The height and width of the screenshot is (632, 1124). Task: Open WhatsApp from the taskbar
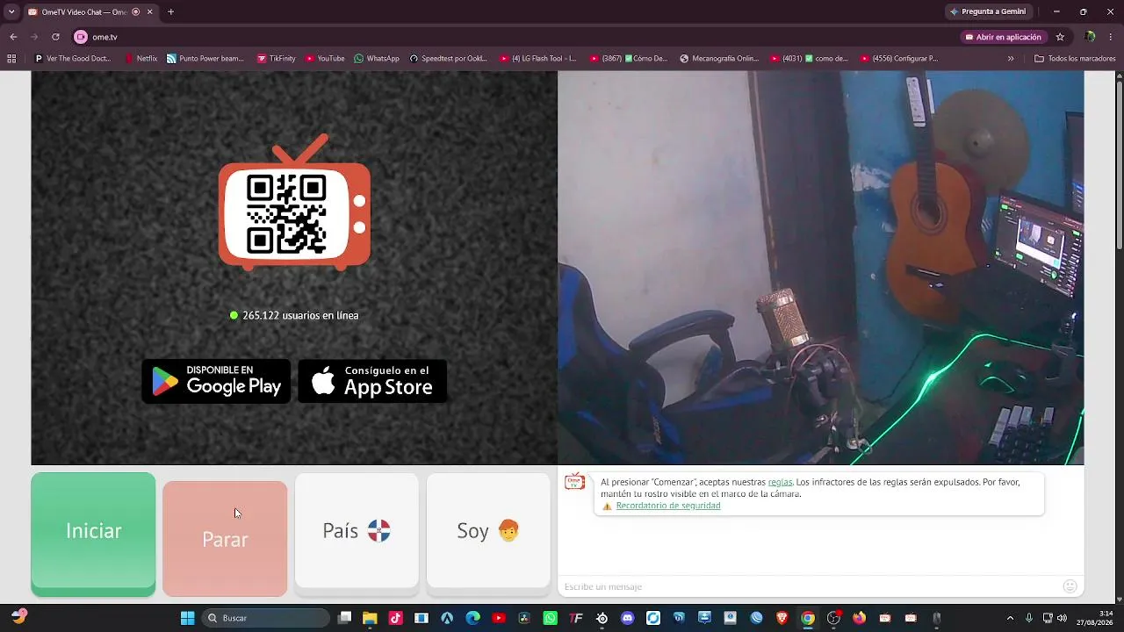click(550, 618)
